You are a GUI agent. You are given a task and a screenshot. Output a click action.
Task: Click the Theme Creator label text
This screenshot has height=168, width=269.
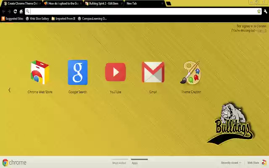point(191,92)
